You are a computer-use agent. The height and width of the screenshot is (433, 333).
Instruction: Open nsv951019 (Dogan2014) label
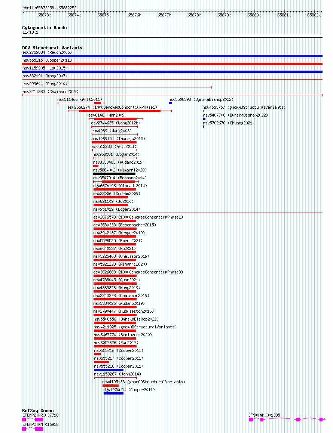coord(117,209)
